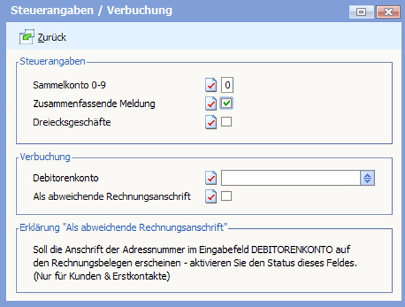Click the Verbuchung group heading

(45, 157)
